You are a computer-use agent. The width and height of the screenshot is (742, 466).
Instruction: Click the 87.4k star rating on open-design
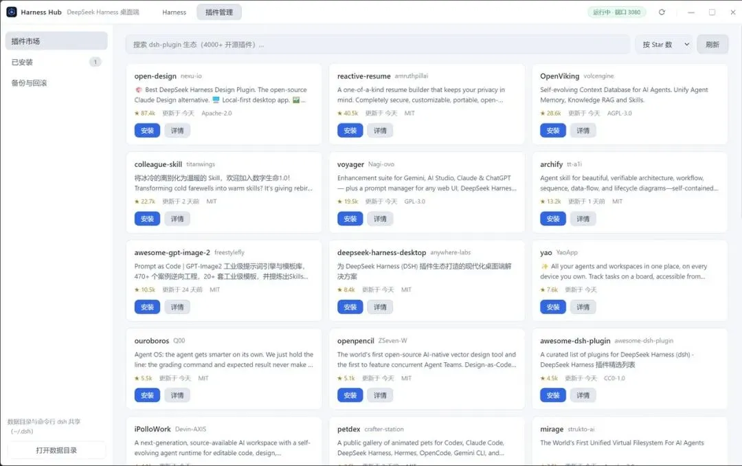click(145, 113)
